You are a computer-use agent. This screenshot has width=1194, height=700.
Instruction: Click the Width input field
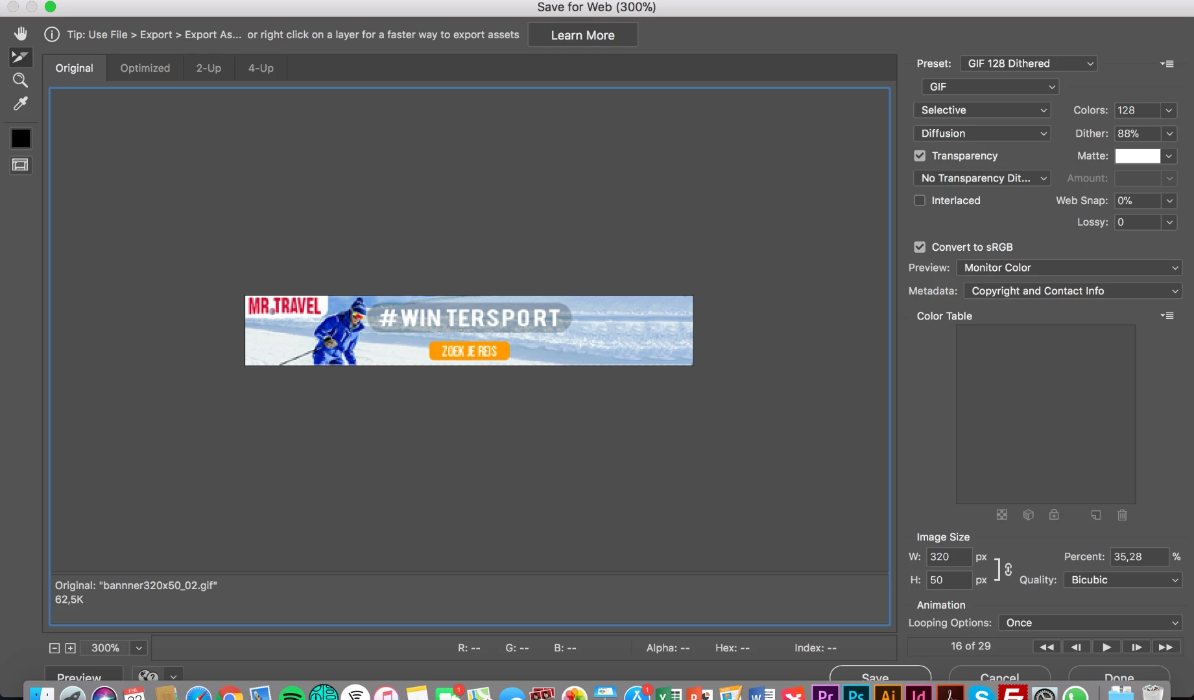click(949, 557)
